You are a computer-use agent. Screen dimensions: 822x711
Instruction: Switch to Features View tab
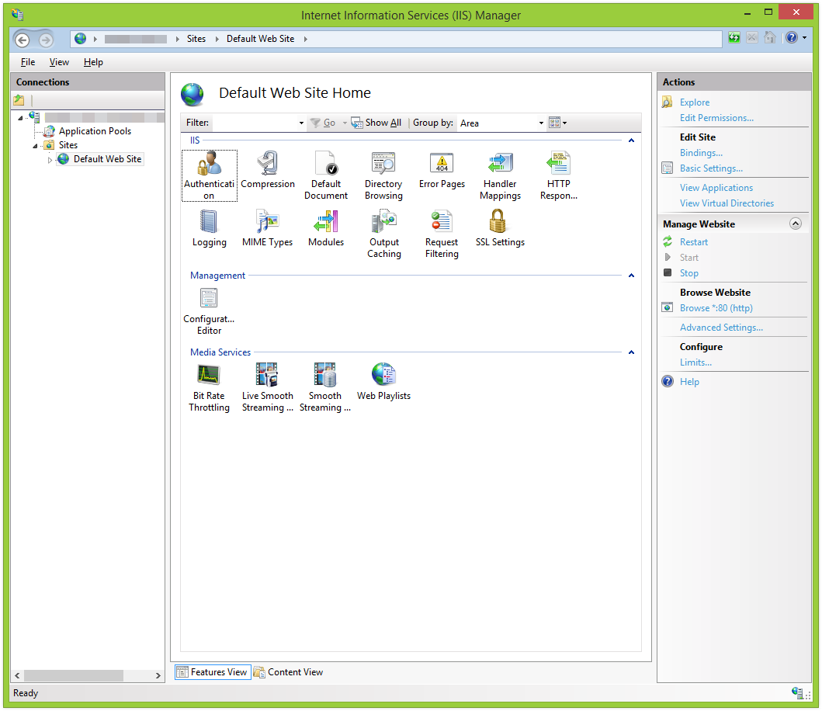[213, 672]
